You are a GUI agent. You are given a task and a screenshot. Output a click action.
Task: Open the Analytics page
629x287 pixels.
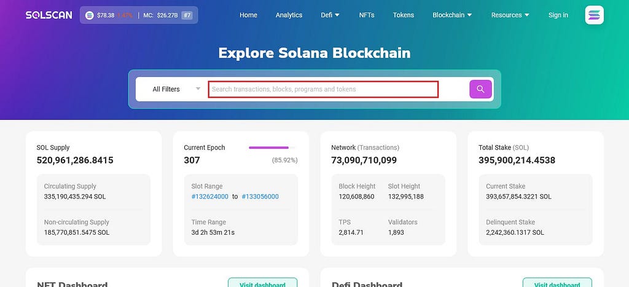point(289,15)
